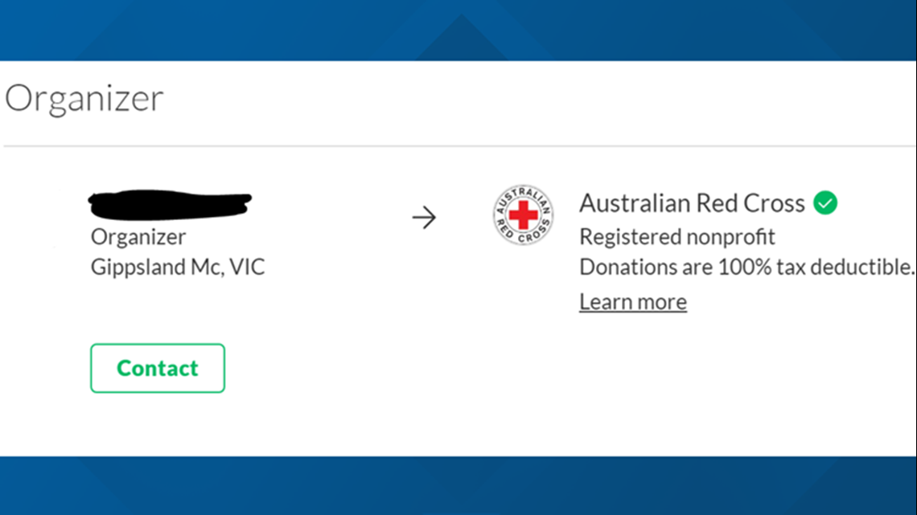
Task: Select the Australian Red Cross charity name
Action: tap(692, 203)
